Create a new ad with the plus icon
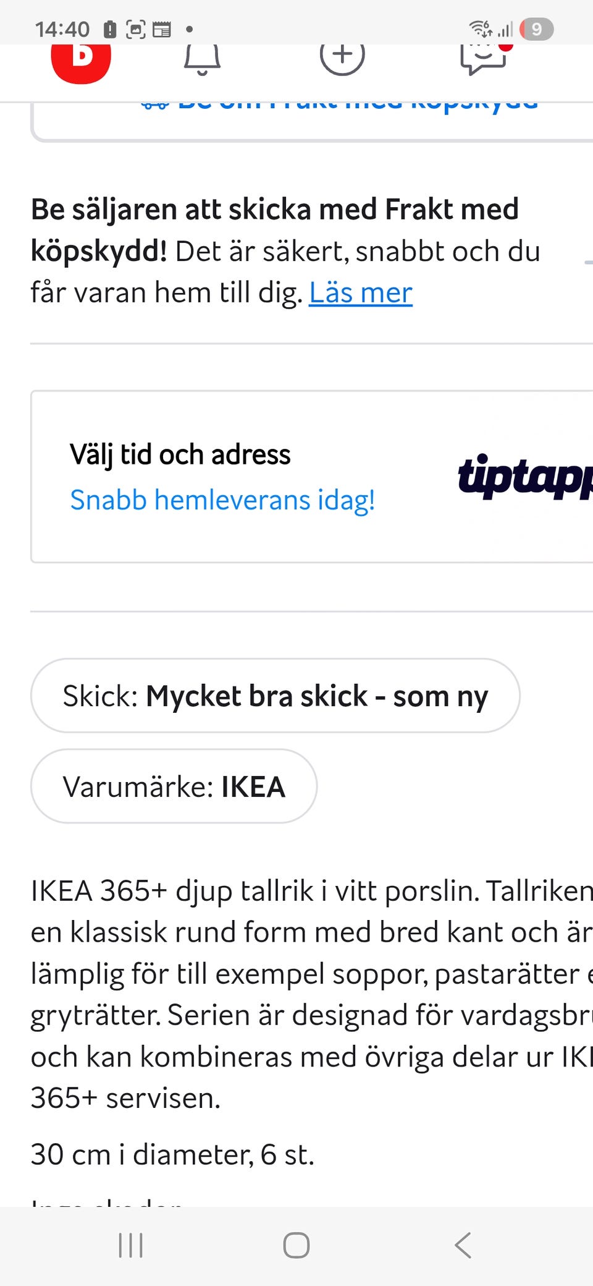Viewport: 593px width, 1286px height. (x=342, y=57)
